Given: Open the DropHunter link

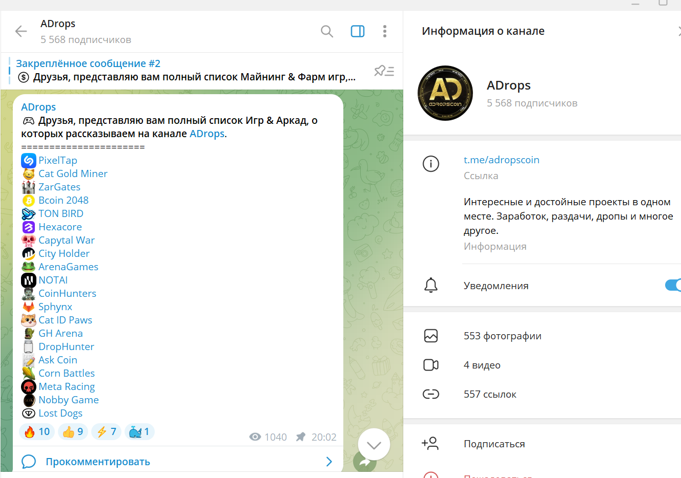Looking at the screenshot, I should click(66, 346).
